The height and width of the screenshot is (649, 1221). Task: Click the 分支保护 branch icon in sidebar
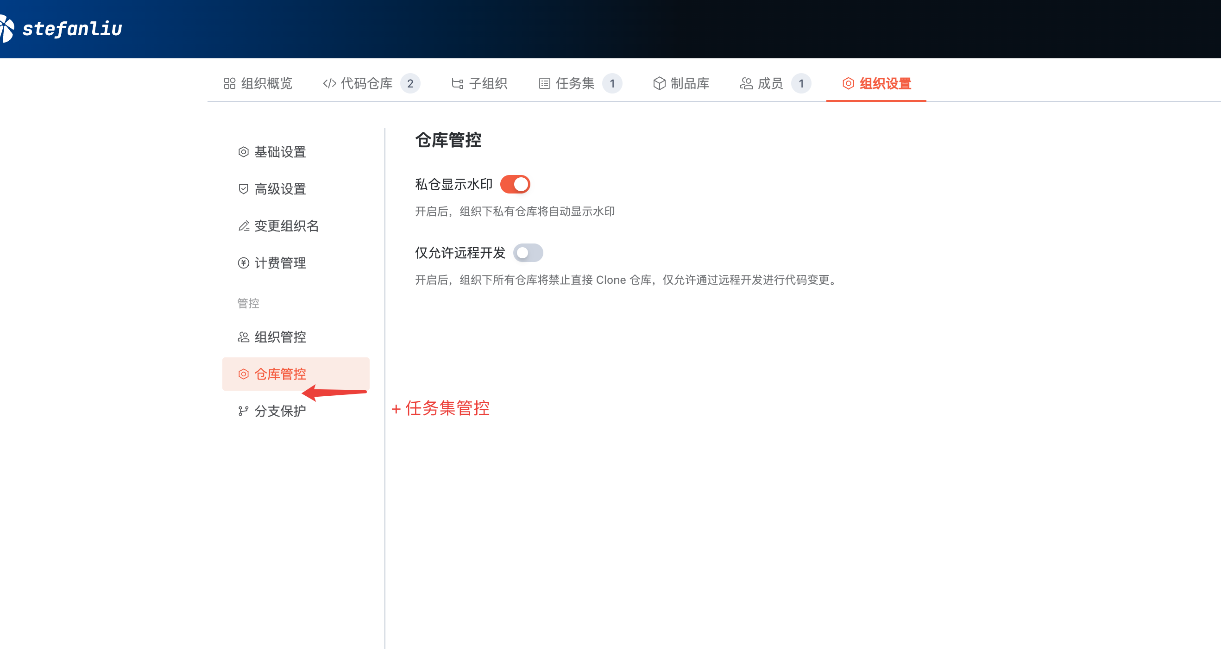[x=243, y=410]
